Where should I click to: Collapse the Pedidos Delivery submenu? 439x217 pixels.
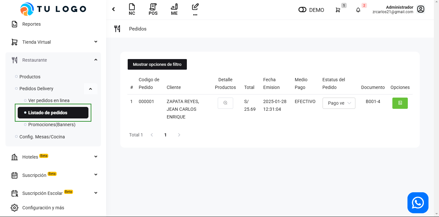pyautogui.click(x=90, y=89)
